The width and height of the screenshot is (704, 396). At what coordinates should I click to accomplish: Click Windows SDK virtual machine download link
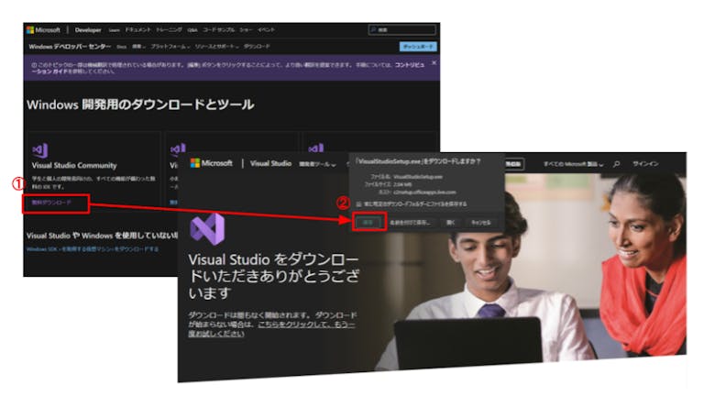[93, 249]
